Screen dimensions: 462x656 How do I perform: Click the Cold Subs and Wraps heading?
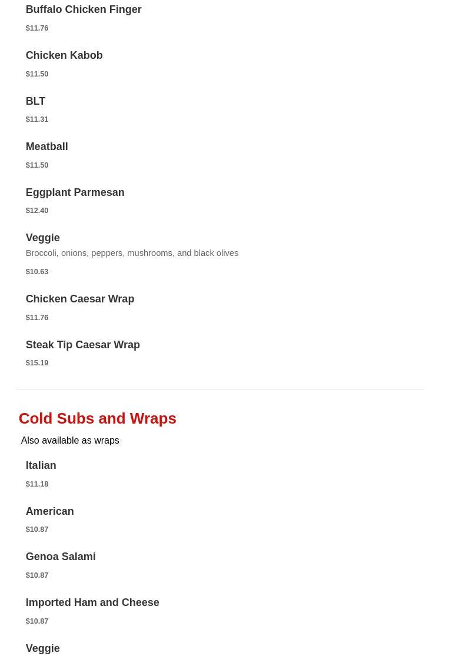point(97,418)
